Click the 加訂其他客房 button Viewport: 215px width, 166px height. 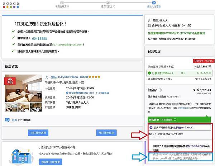pos(38,133)
